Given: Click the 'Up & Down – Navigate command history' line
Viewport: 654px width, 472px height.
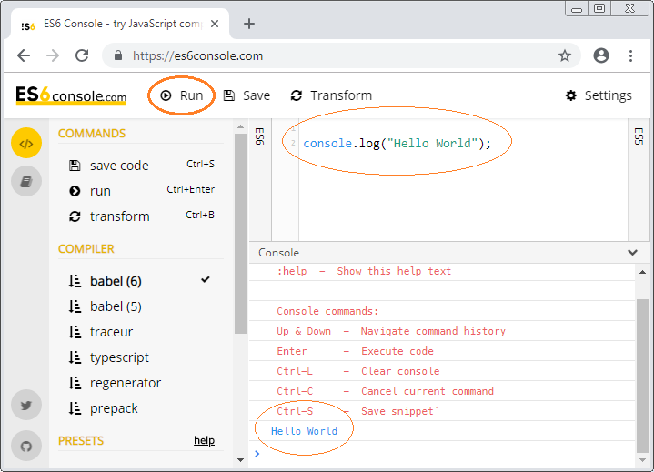Looking at the screenshot, I should pyautogui.click(x=391, y=331).
